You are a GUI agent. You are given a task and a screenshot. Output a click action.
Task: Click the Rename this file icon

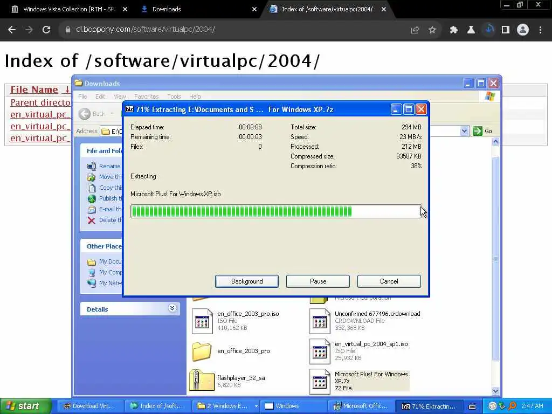tap(92, 166)
